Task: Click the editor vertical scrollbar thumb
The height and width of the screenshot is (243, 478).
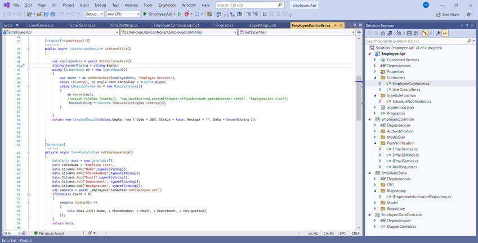Action: click(x=359, y=99)
